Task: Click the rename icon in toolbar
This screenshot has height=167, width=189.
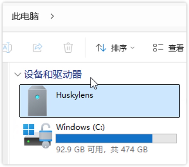Action: (x=7, y=48)
